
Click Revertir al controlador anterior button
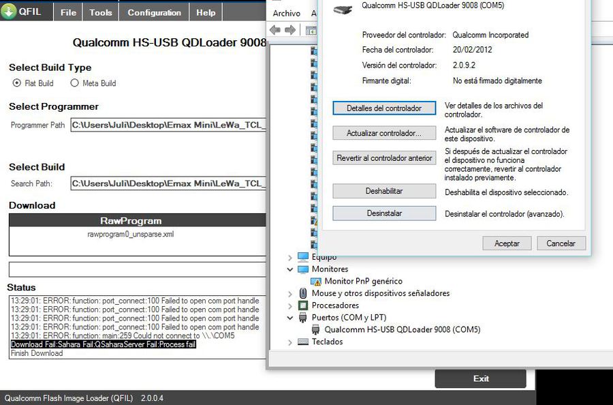384,158
